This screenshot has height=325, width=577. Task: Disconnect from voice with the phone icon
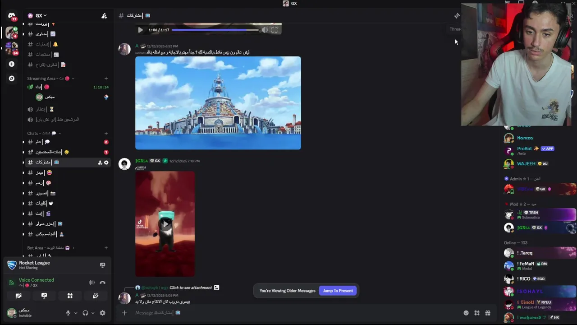102,283
